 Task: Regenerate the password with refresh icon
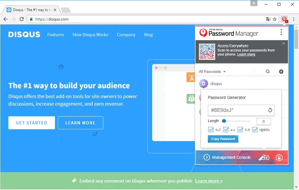pyautogui.click(x=270, y=110)
